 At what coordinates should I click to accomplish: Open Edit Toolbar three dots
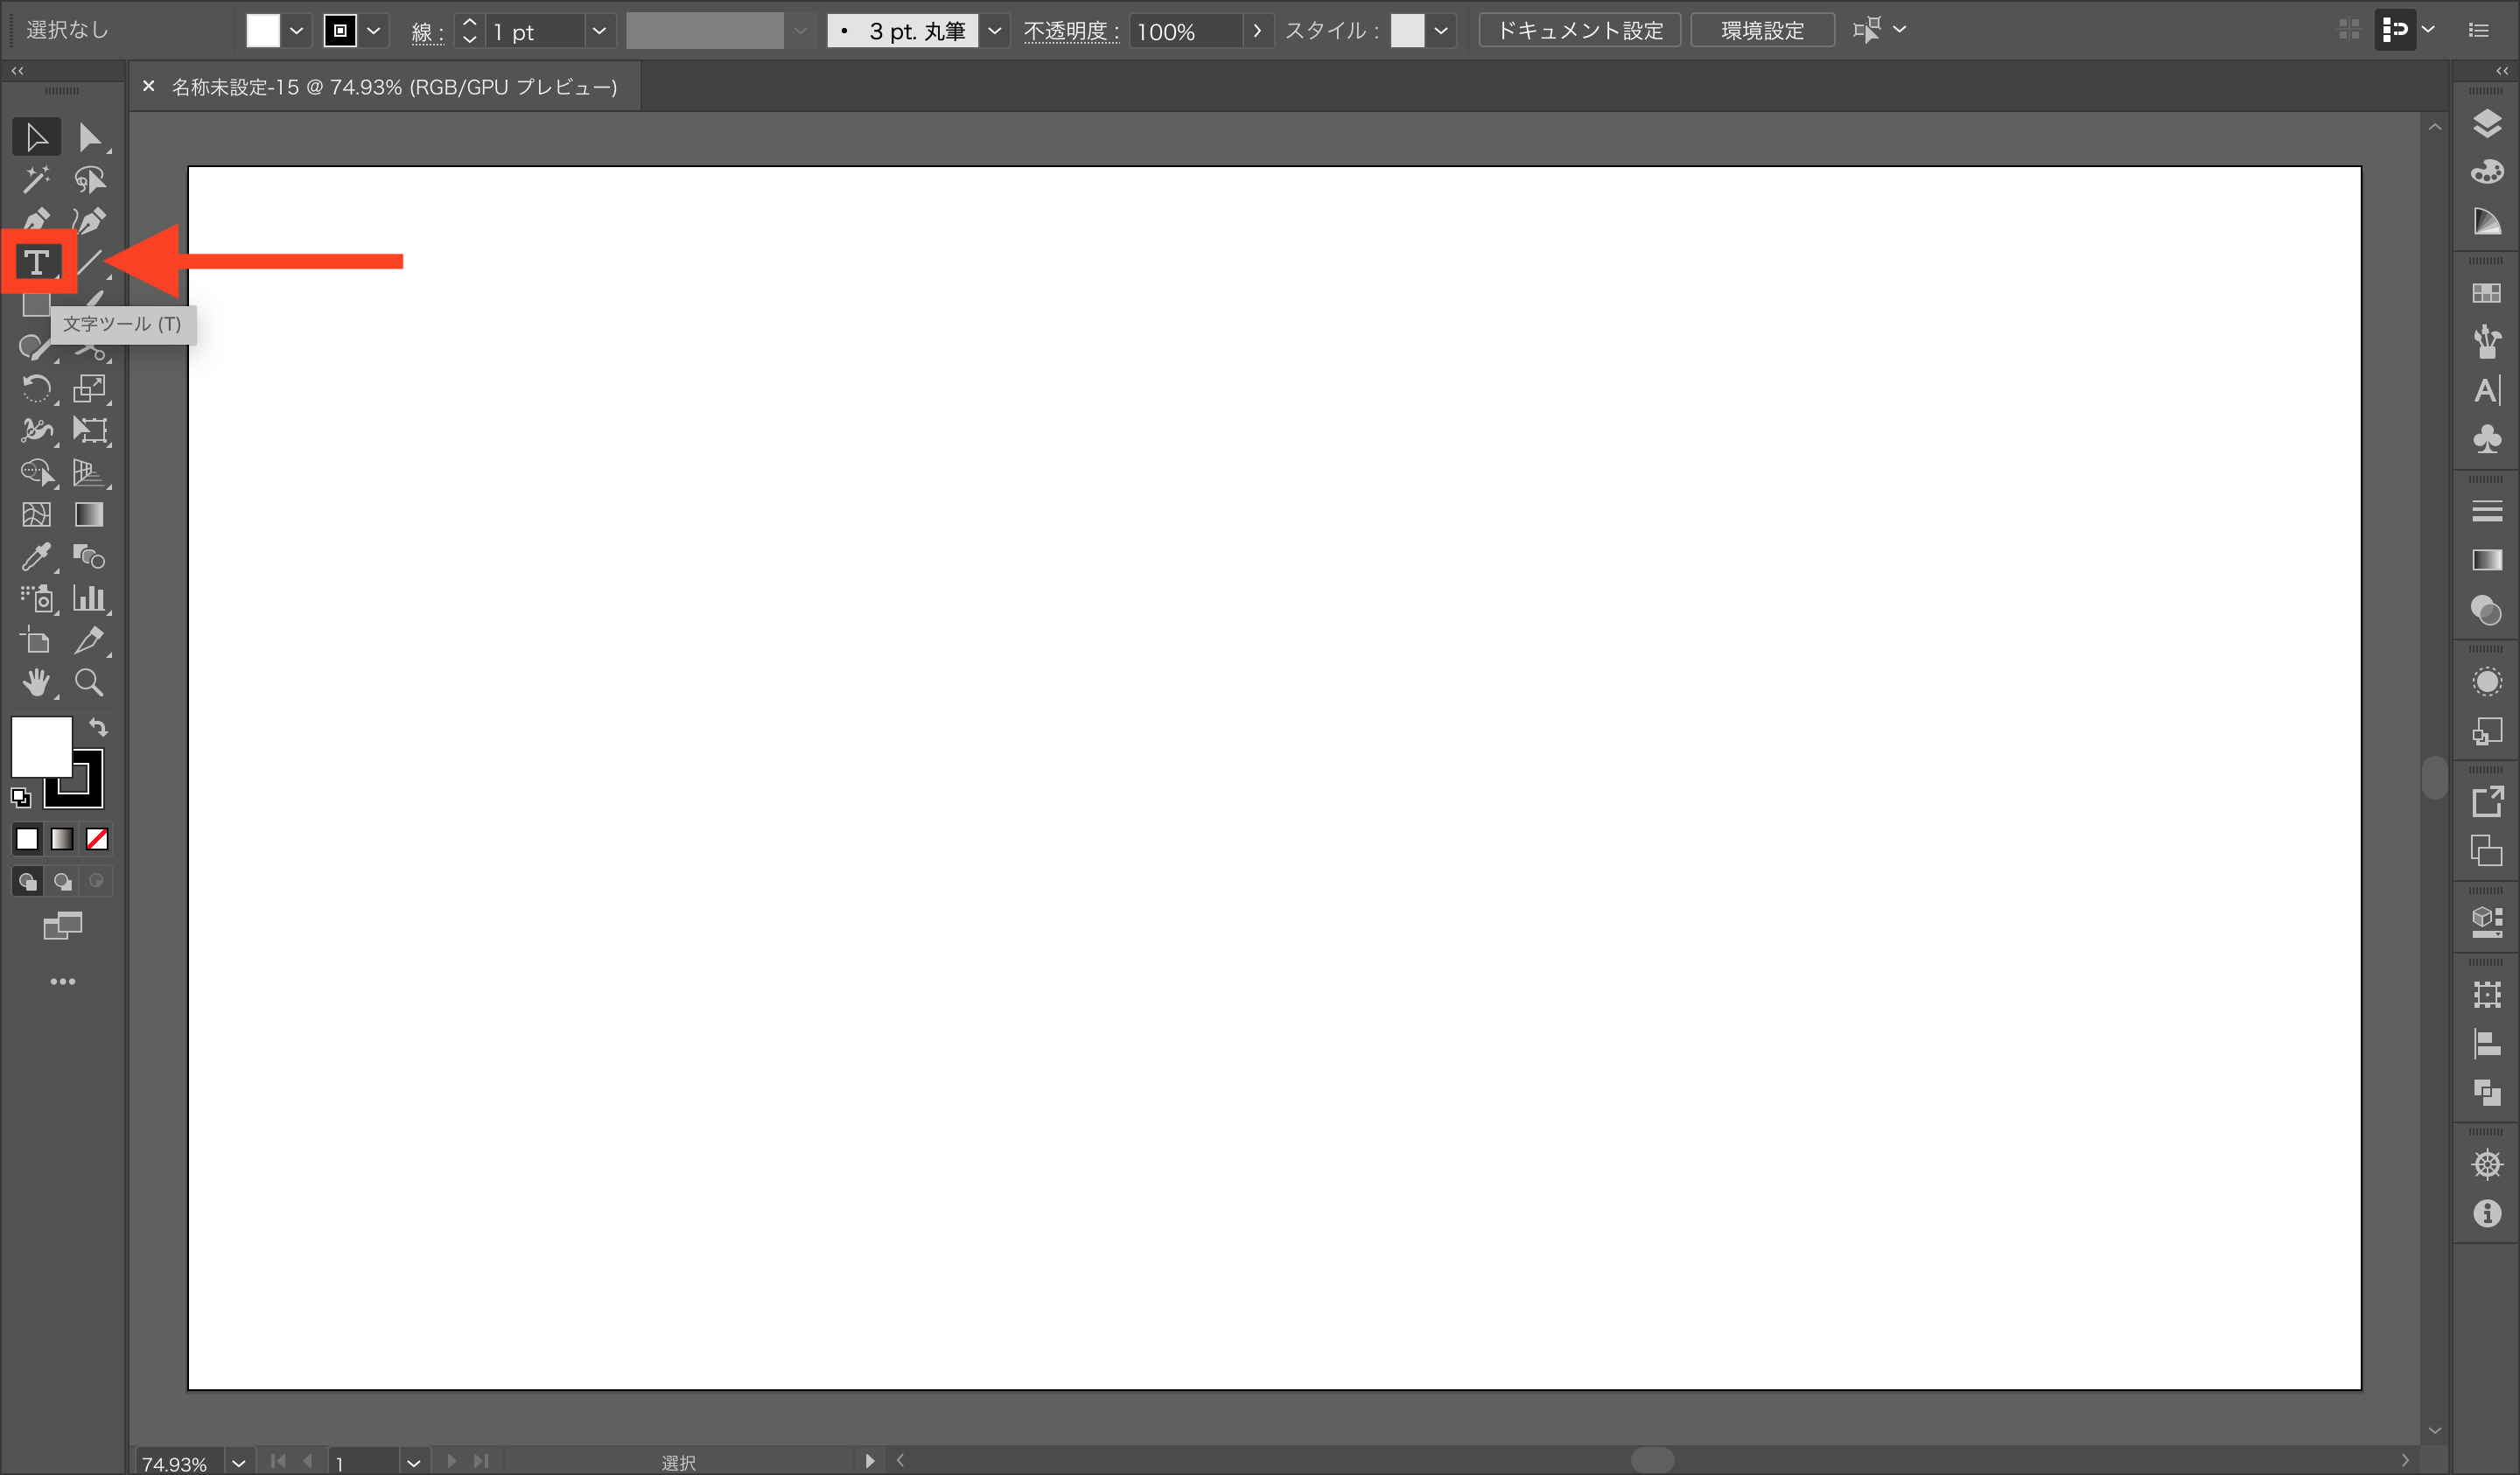coord(62,982)
